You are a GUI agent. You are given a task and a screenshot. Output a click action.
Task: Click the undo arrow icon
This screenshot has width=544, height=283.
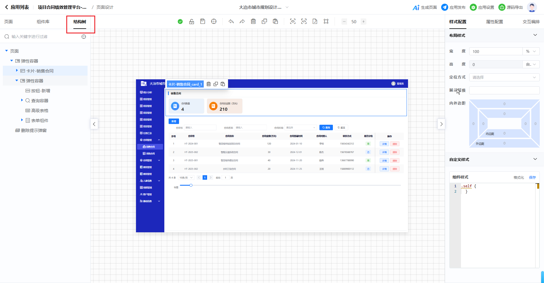(231, 22)
